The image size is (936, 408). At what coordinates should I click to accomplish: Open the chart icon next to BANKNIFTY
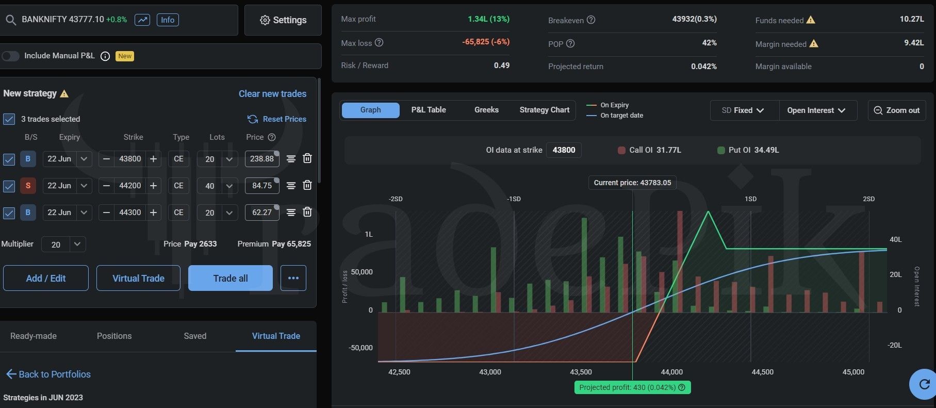pos(142,20)
